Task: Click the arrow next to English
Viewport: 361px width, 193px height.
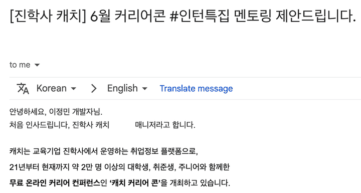Action: [x=145, y=89]
